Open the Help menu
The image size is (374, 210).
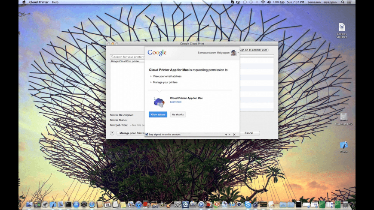pos(55,2)
